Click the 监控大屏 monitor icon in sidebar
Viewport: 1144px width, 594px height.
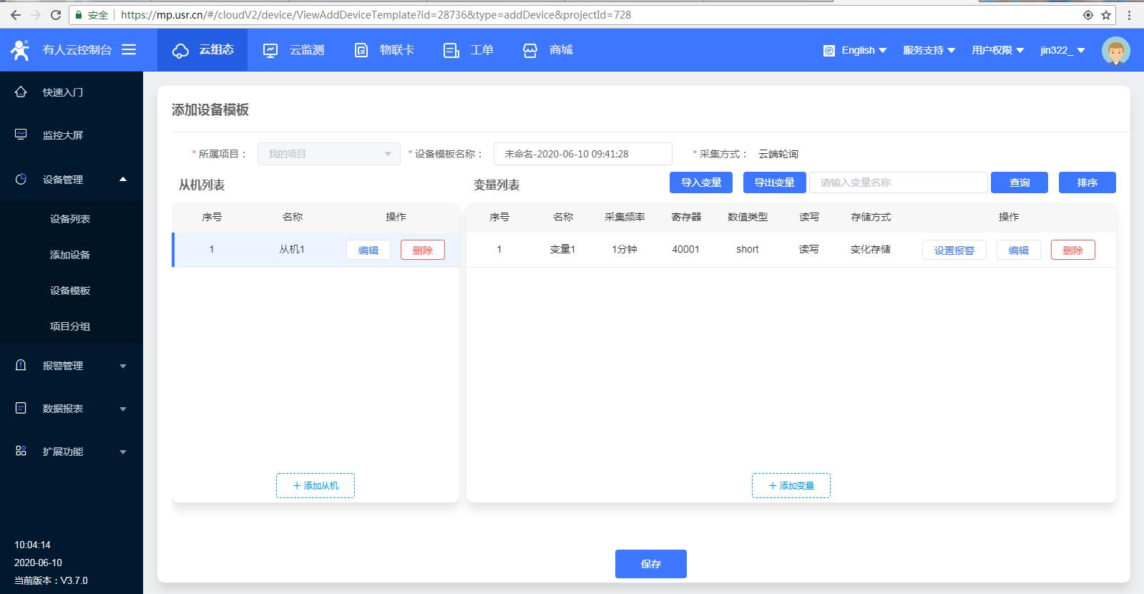(x=21, y=135)
